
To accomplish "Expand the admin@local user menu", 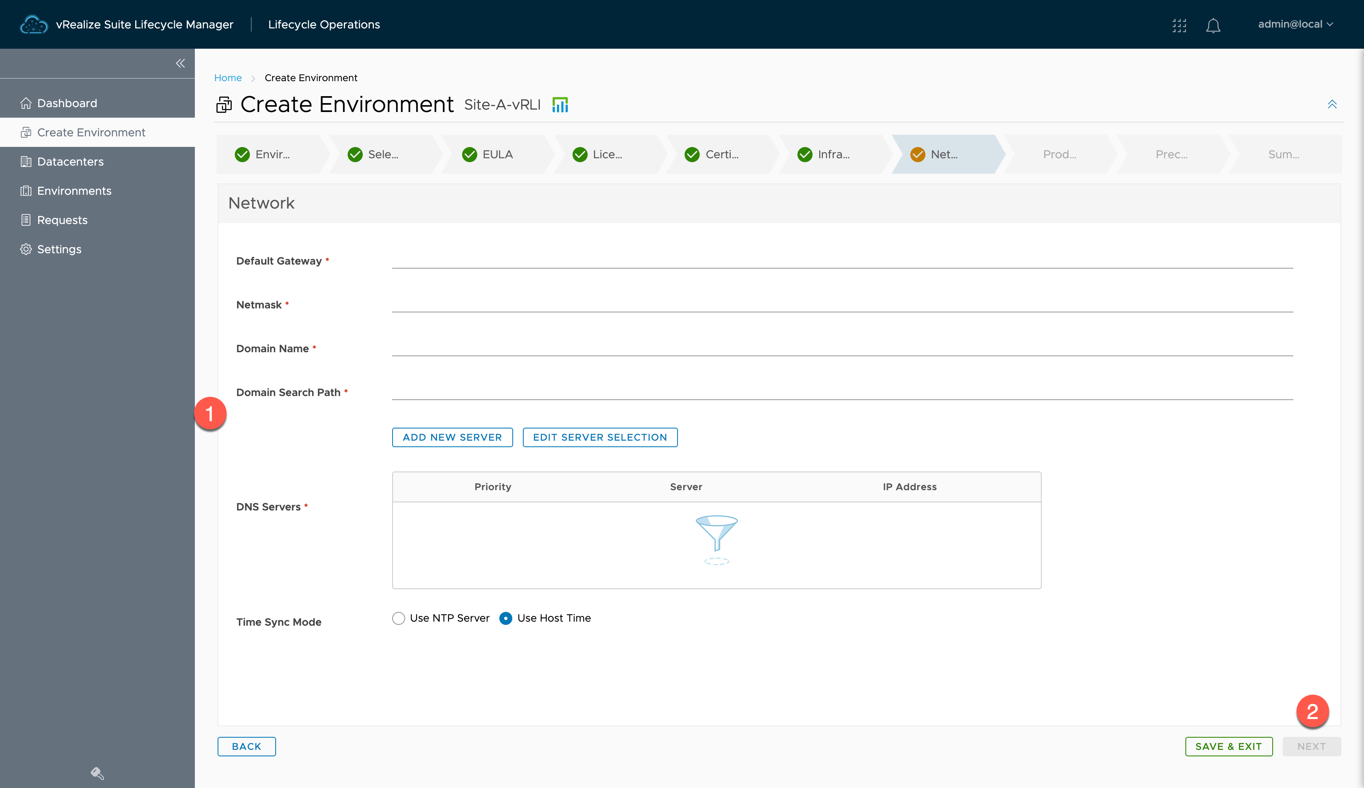I will click(x=1295, y=24).
